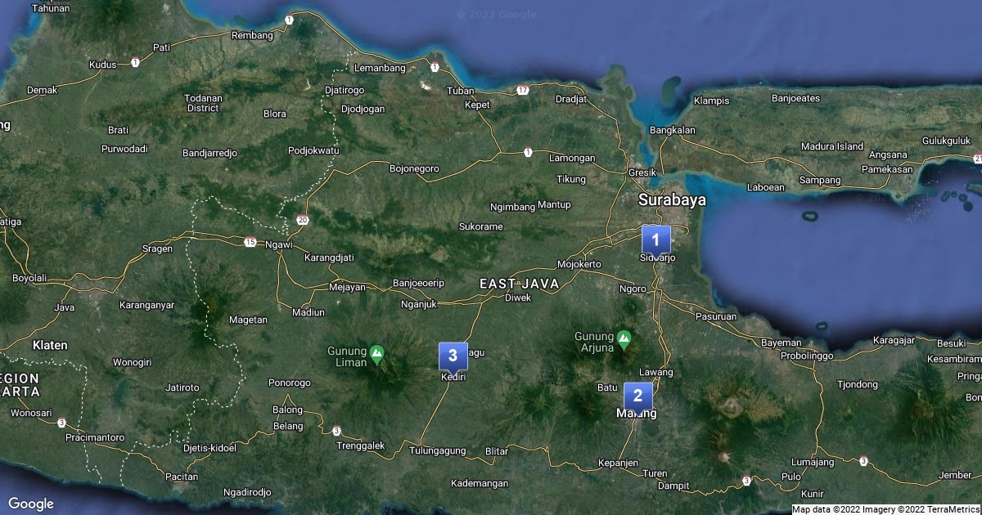
Task: Click the route 17 road shield near Tuban
Action: pos(523,90)
